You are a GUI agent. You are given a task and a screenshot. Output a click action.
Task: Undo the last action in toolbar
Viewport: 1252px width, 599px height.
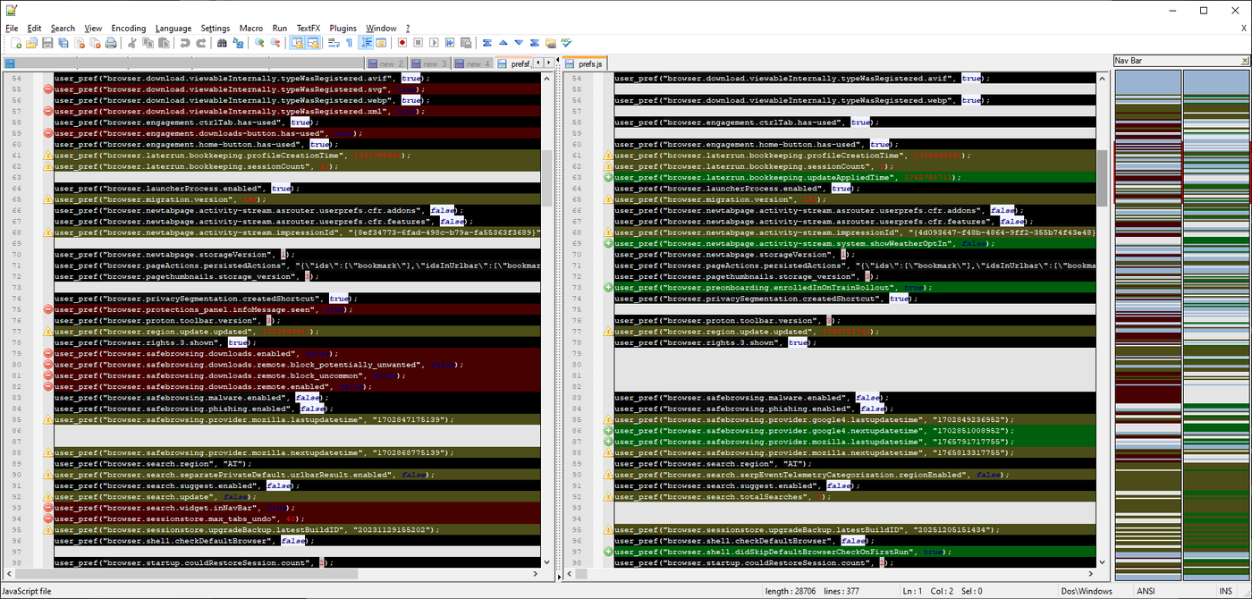185,43
